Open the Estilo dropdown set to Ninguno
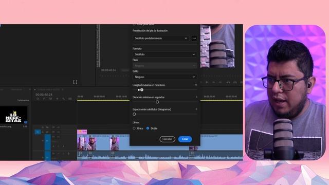Viewport: 329px width, 185px height. [164, 77]
